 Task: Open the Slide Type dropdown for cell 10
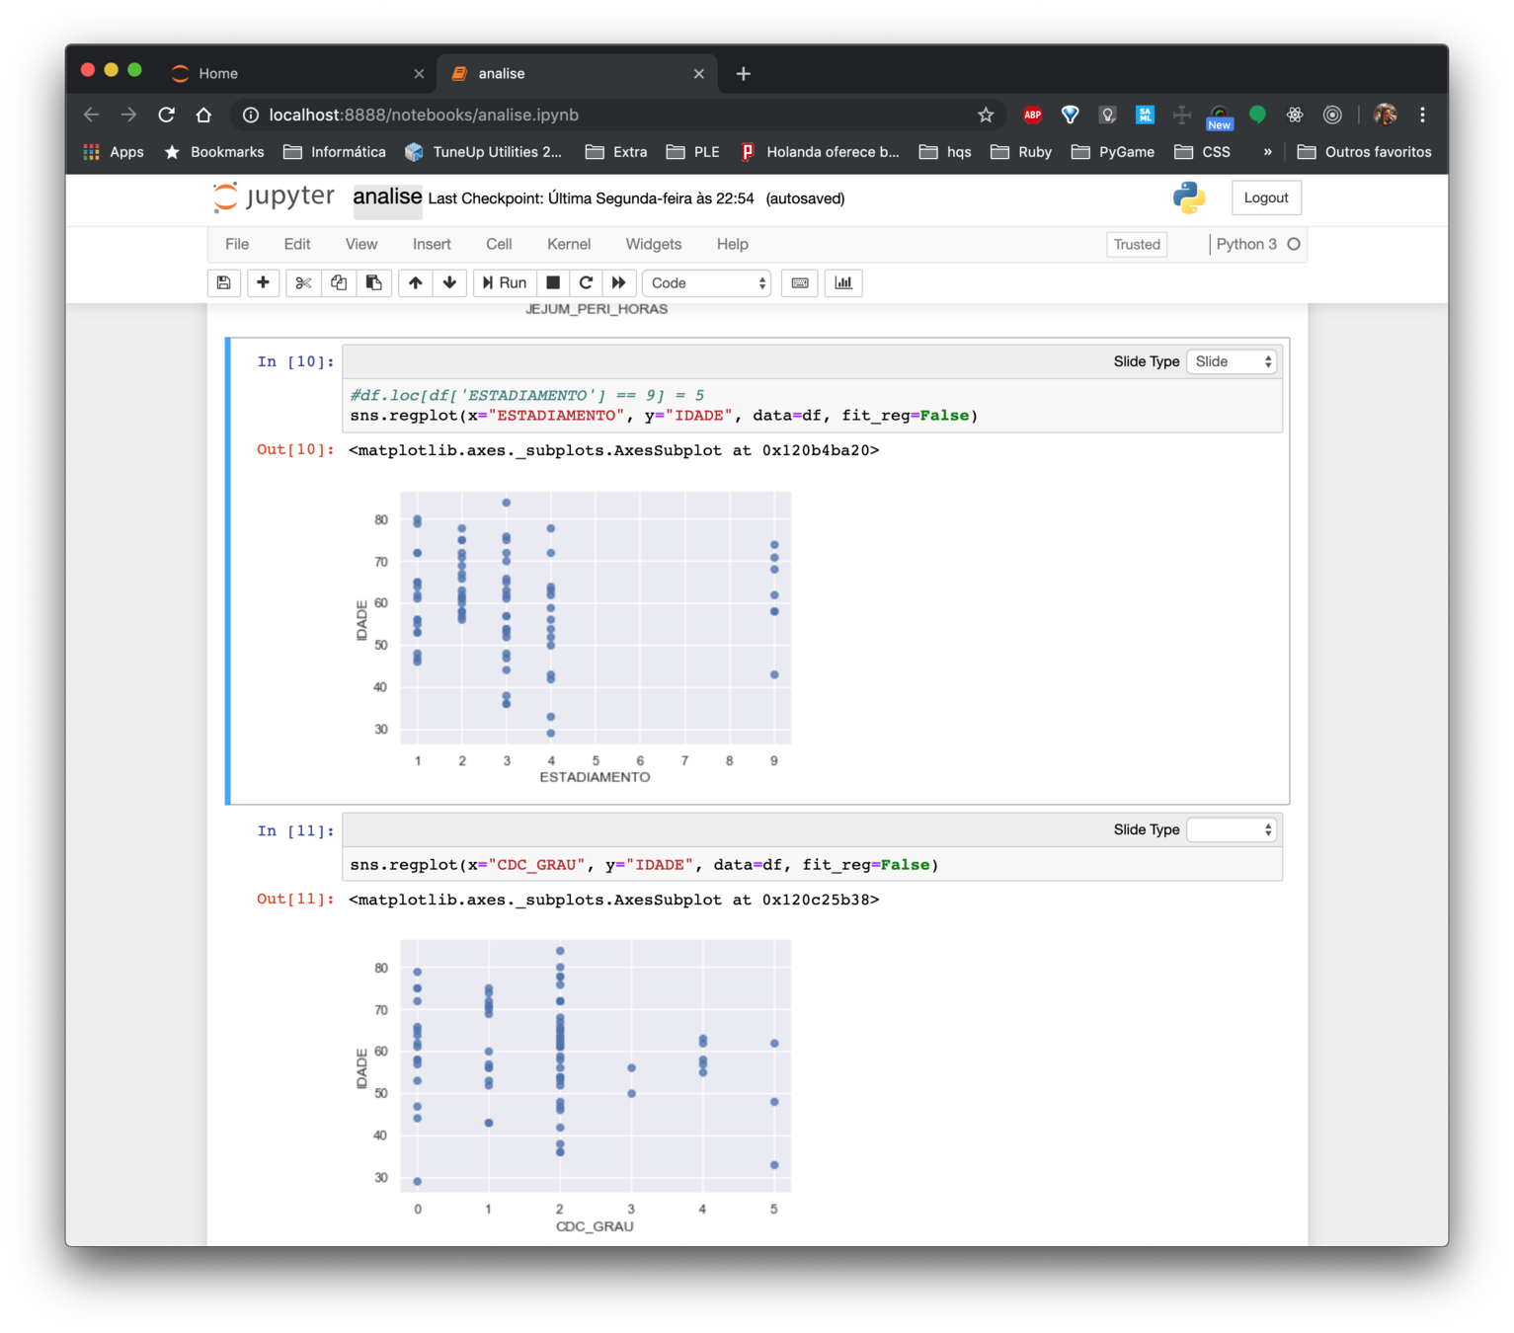[1233, 362]
